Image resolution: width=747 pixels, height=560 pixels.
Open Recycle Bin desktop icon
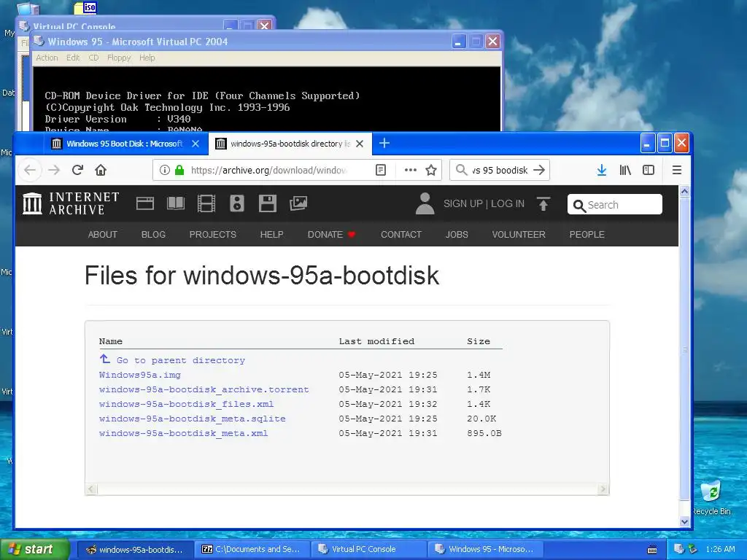(712, 498)
